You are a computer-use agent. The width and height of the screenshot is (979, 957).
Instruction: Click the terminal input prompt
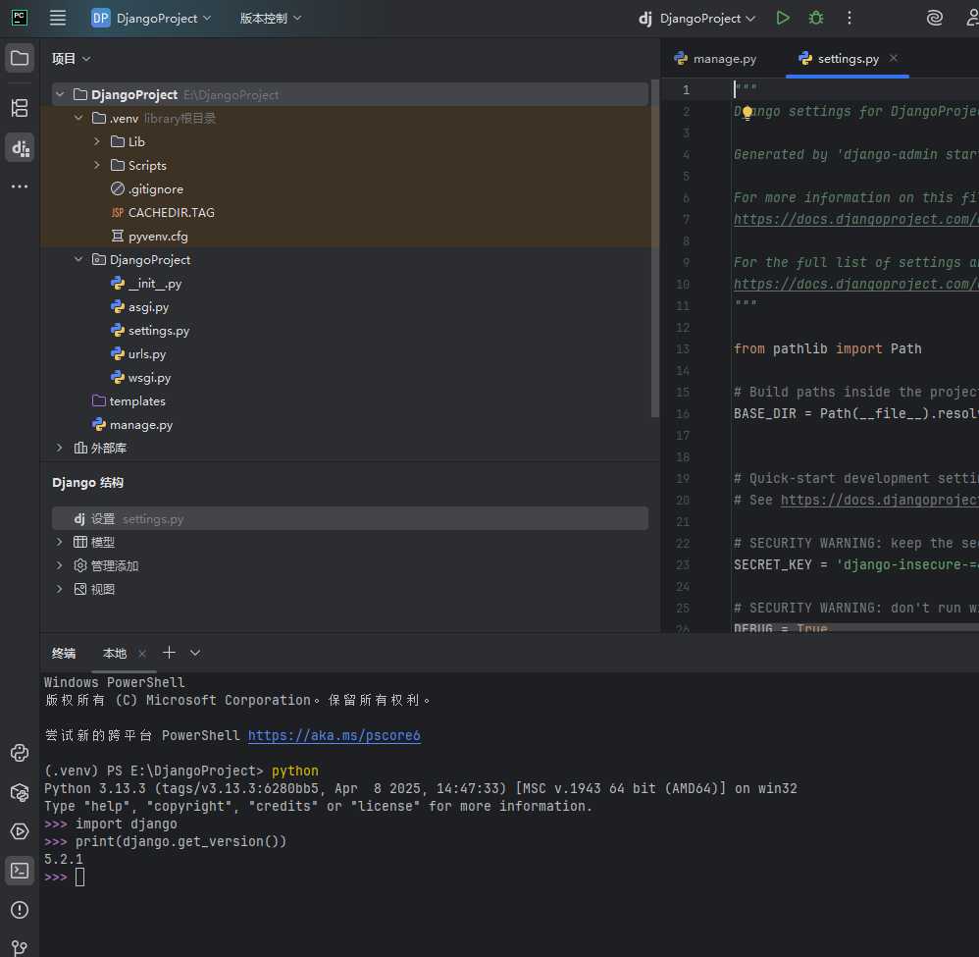(x=79, y=877)
